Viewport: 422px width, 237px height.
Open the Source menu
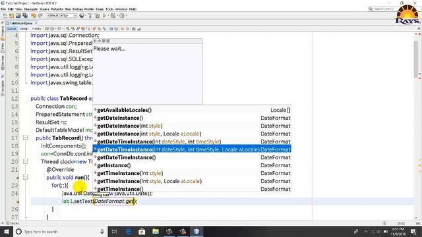(x=45, y=9)
